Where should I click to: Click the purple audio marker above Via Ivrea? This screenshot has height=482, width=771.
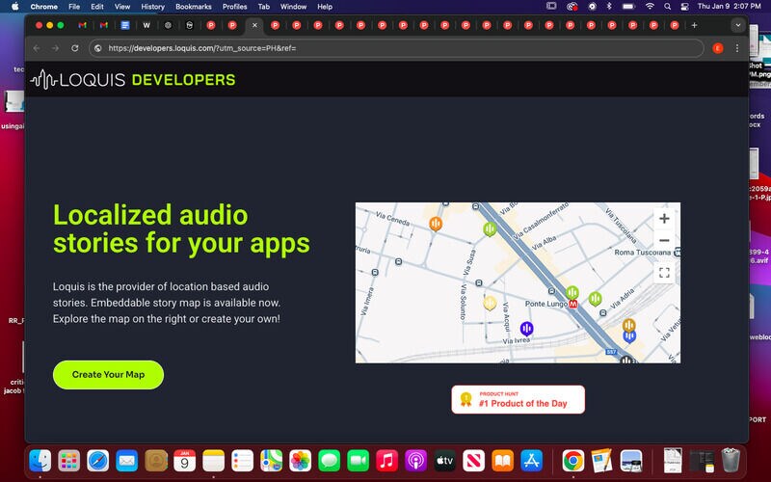(526, 328)
